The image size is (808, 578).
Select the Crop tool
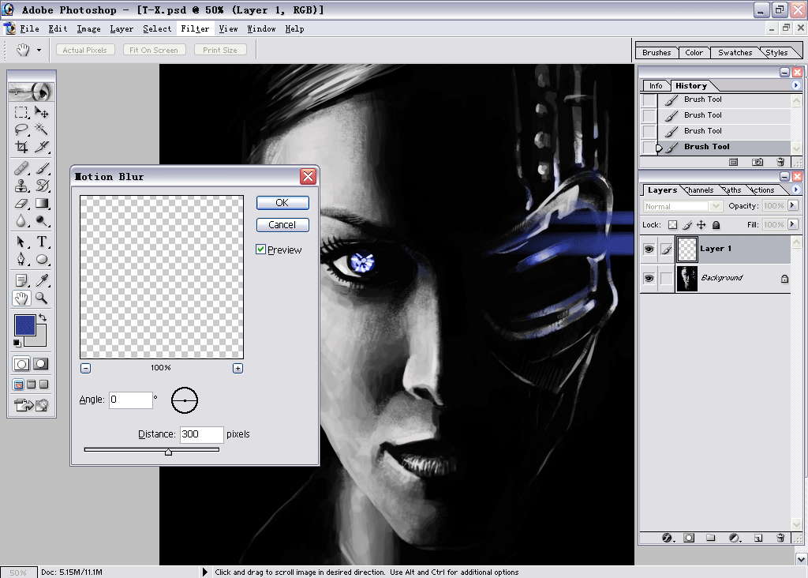coord(21,147)
